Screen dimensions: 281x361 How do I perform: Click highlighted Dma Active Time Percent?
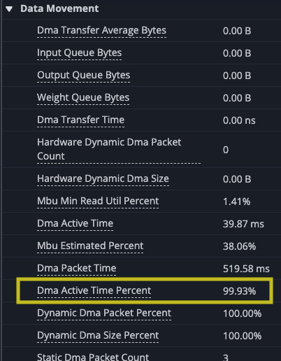pyautogui.click(x=94, y=290)
